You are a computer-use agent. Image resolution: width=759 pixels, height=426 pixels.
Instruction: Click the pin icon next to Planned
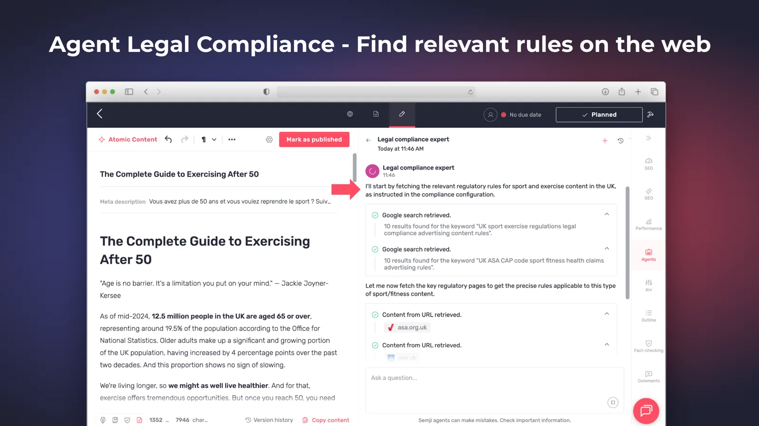[x=650, y=115]
